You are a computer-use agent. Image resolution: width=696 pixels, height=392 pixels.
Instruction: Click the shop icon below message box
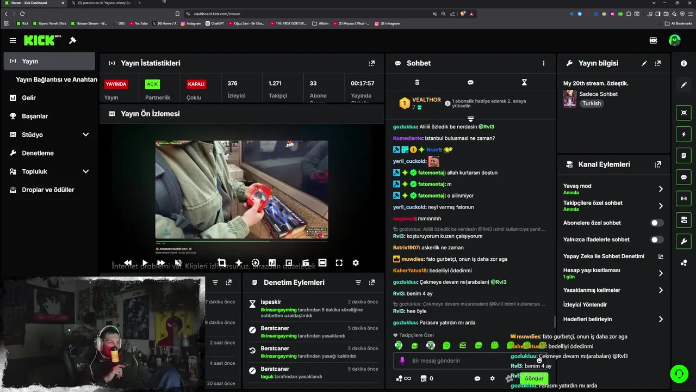(x=422, y=378)
